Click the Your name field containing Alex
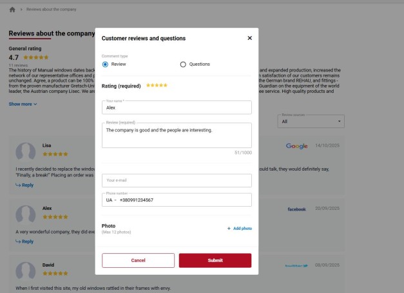Viewport: 404px width, 293px height. click(177, 108)
